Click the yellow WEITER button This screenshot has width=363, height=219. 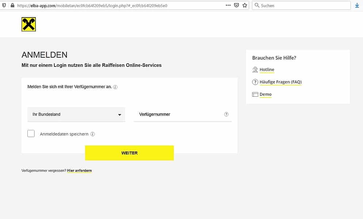[x=129, y=153]
